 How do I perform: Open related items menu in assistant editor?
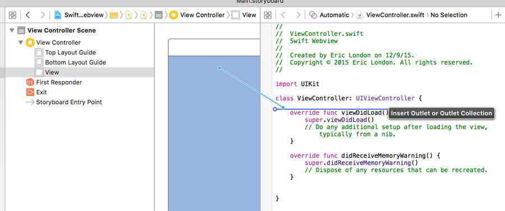pos(268,15)
